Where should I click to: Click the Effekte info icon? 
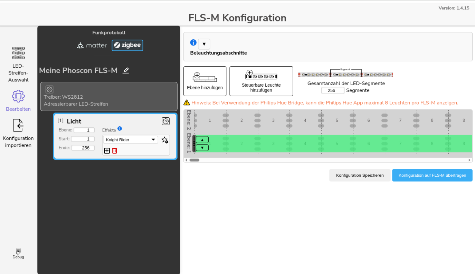(120, 128)
